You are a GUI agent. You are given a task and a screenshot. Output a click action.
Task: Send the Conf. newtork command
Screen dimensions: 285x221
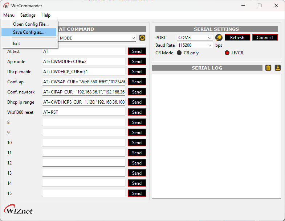click(137, 92)
